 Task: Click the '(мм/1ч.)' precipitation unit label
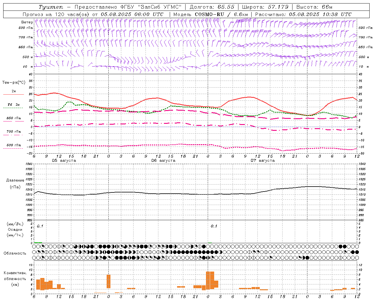coord(15,235)
